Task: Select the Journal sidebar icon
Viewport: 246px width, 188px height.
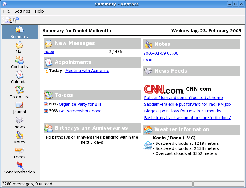Action: pos(20,107)
